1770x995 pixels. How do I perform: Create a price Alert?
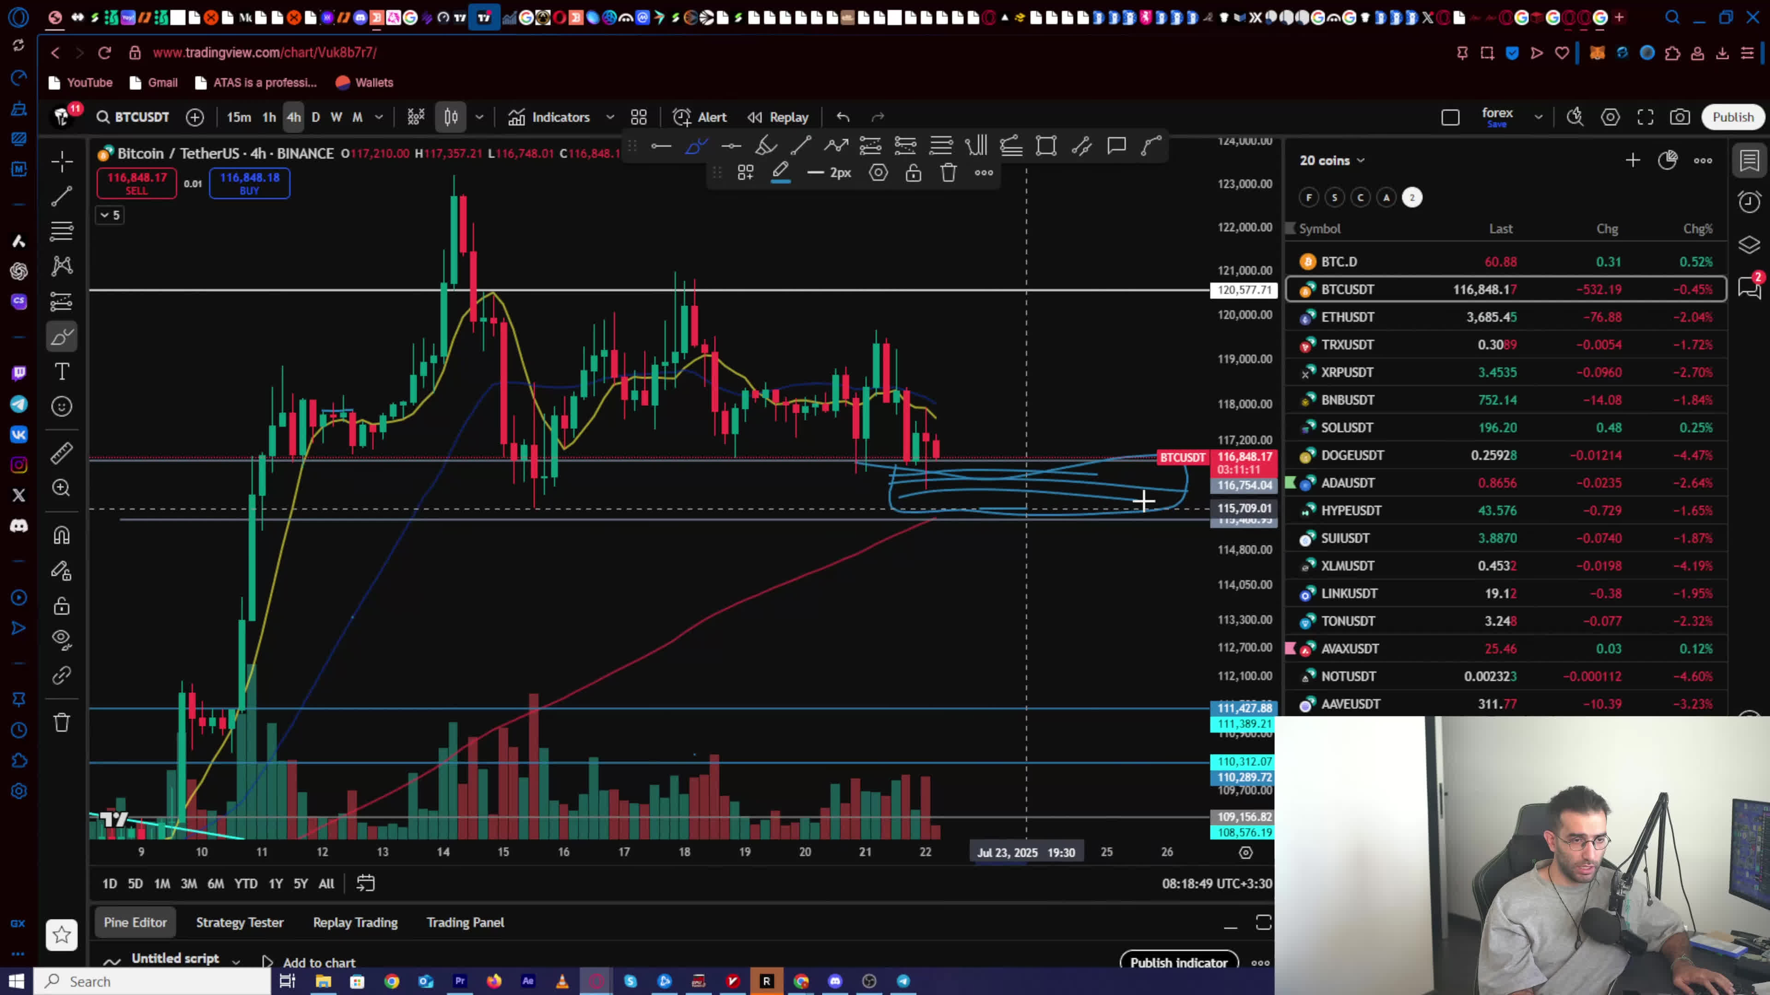click(x=700, y=117)
